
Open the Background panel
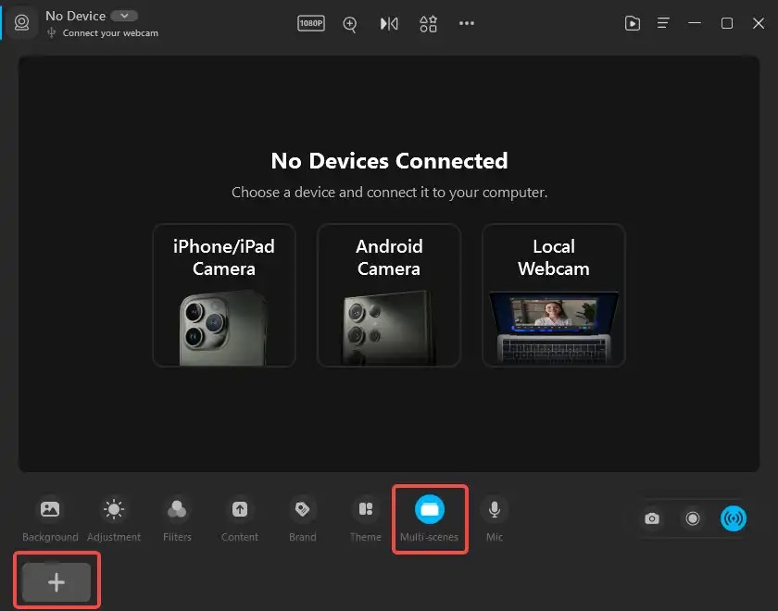coord(50,517)
